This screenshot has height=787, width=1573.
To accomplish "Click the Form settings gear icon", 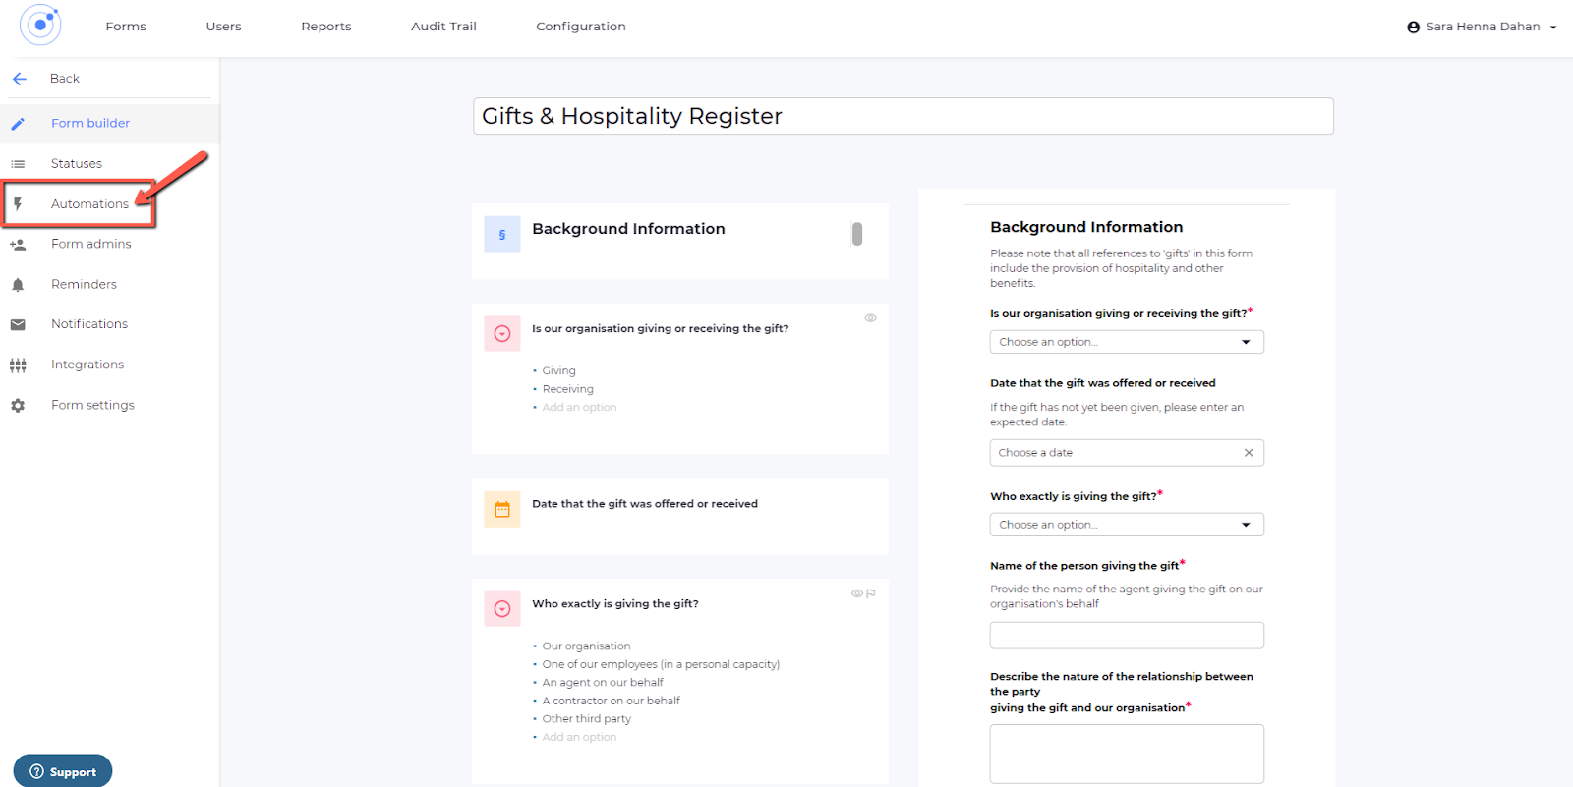I will tap(18, 406).
